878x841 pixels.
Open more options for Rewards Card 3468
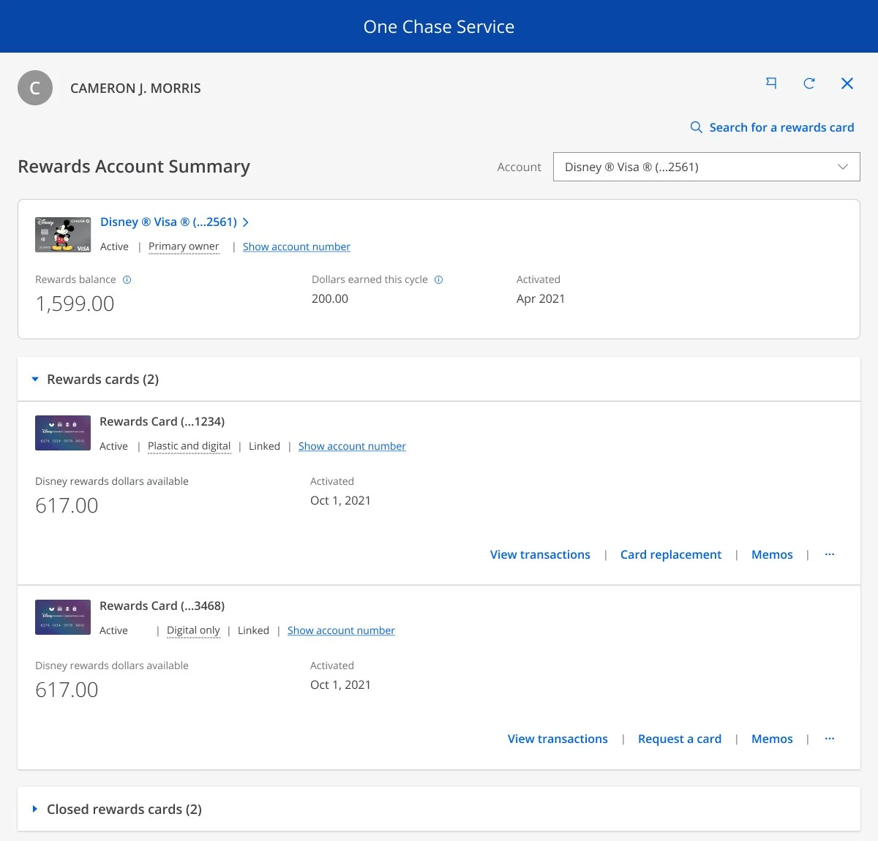coord(830,739)
